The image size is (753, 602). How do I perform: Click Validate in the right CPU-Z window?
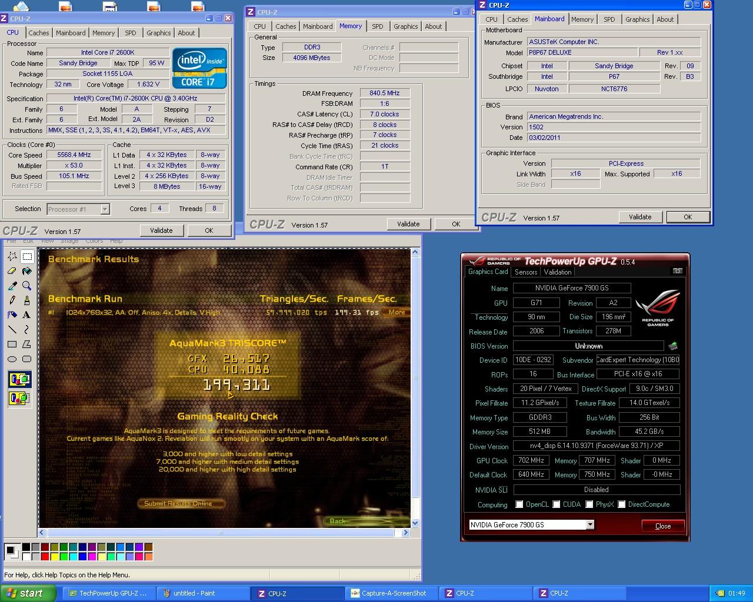pos(640,217)
